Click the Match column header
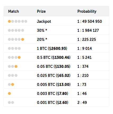Screen dimensions: 113x114 [x=13, y=11]
